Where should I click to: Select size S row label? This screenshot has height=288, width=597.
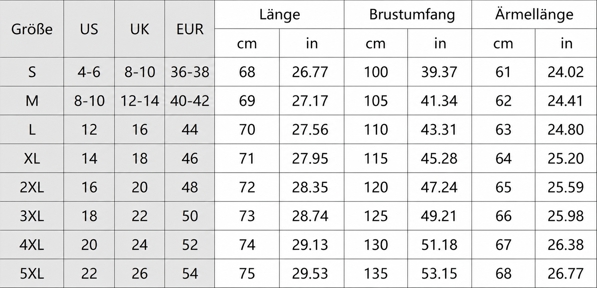(32, 72)
